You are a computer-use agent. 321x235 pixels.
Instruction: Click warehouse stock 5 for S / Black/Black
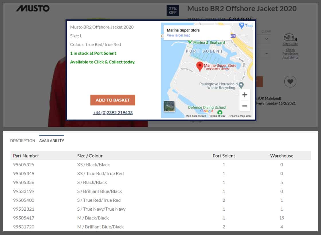[x=282, y=182]
